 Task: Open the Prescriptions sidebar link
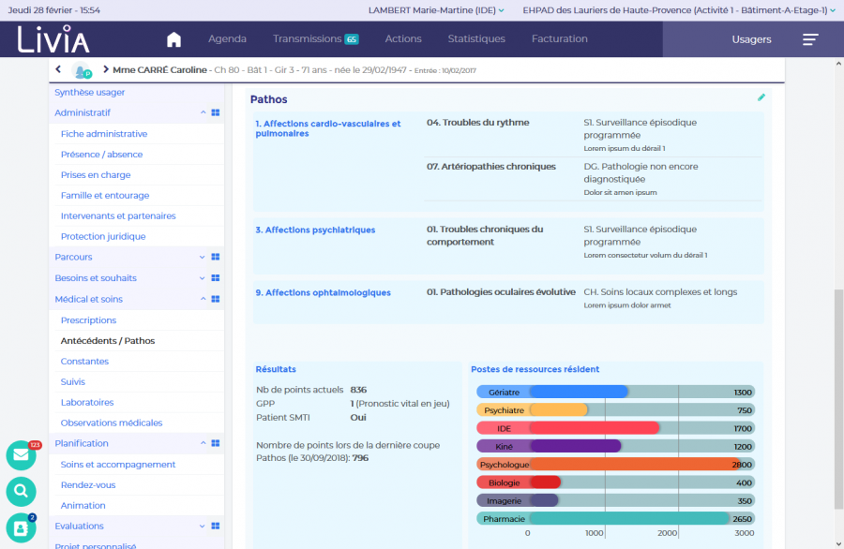[x=88, y=320]
